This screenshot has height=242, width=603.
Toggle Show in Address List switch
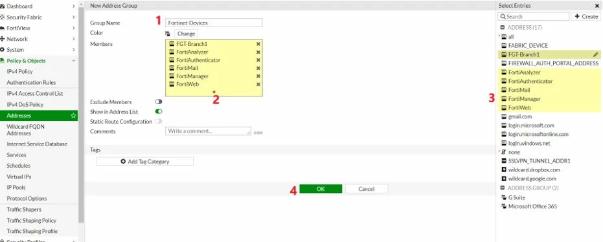pyautogui.click(x=159, y=112)
